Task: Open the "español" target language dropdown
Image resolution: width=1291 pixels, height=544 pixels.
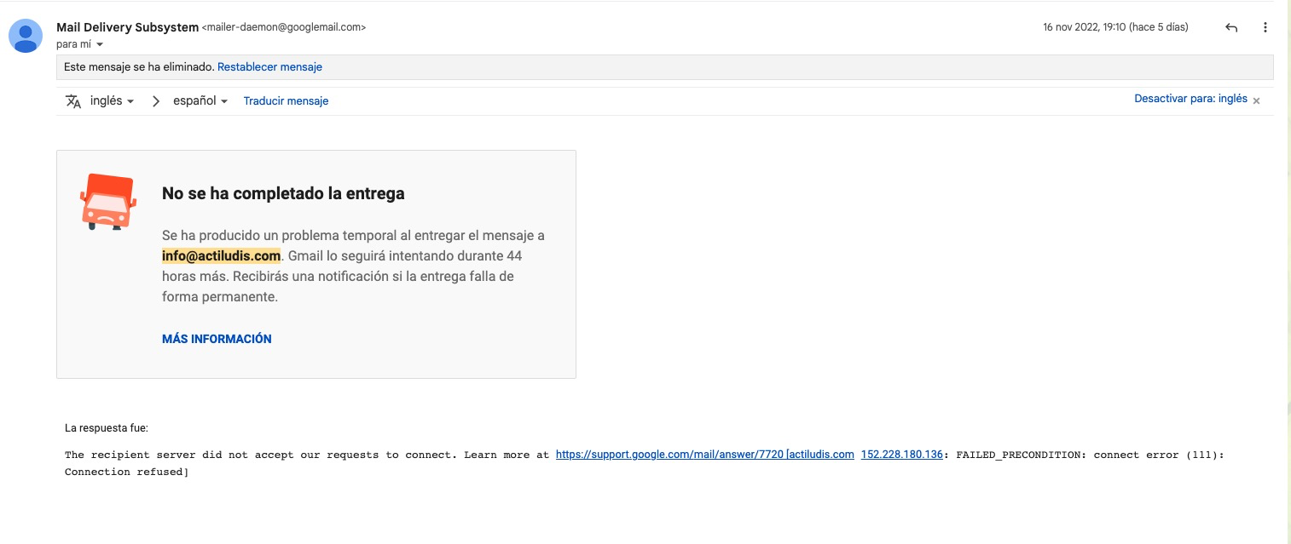Action: click(200, 100)
